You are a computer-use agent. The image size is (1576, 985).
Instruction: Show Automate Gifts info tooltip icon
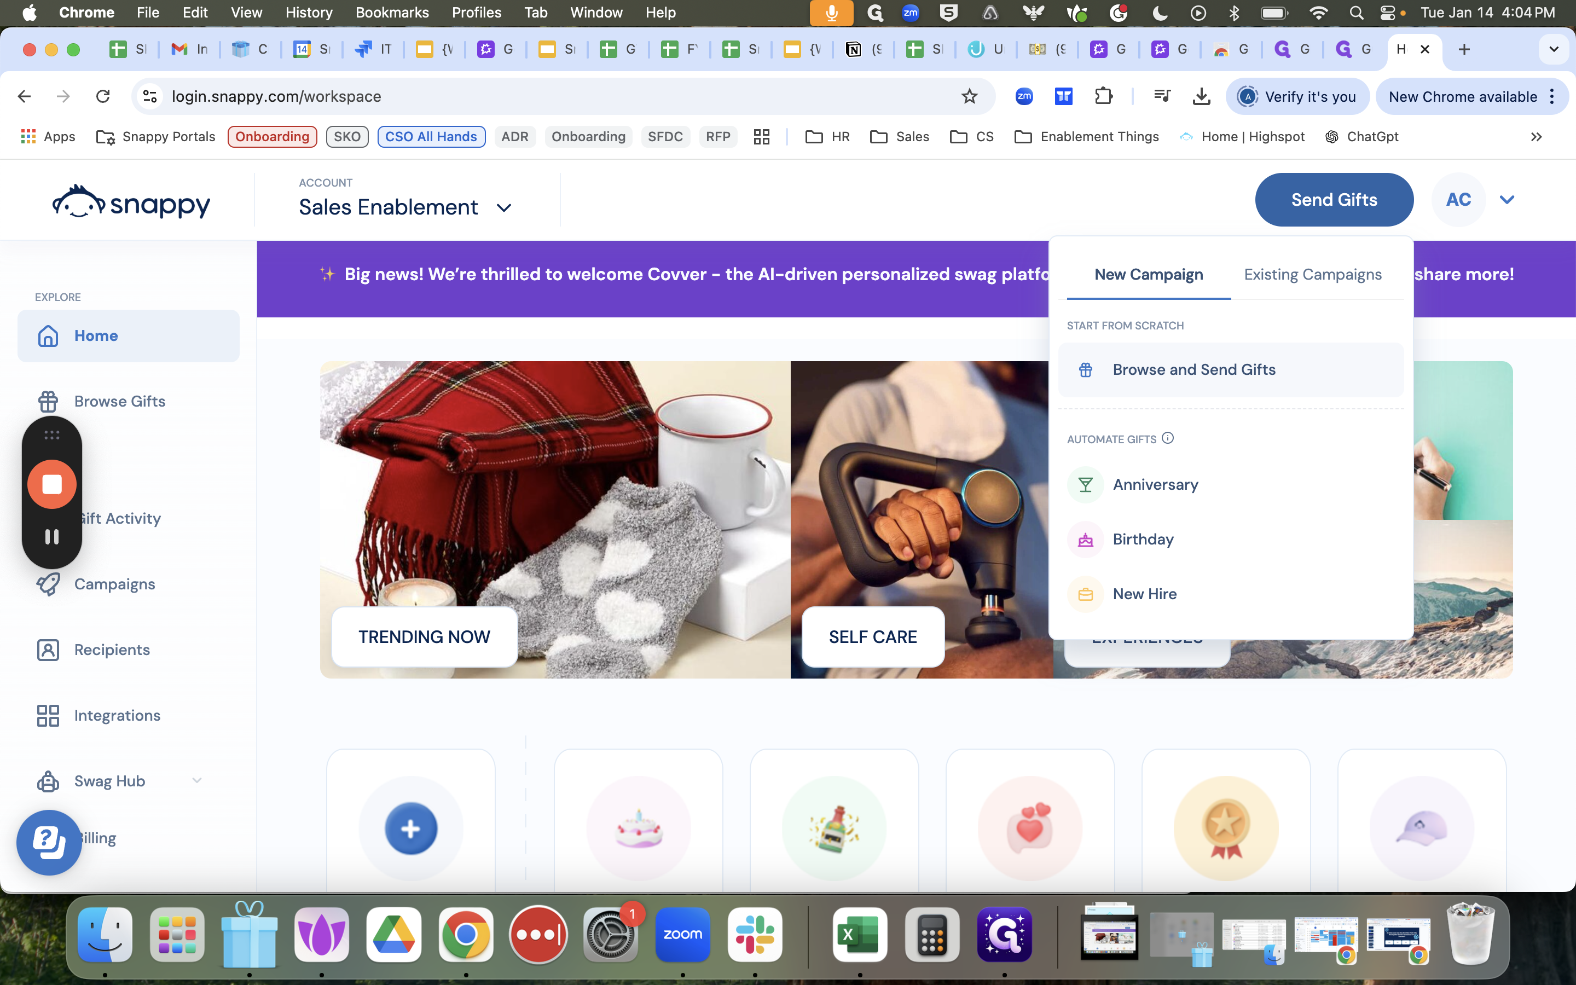[x=1168, y=438]
